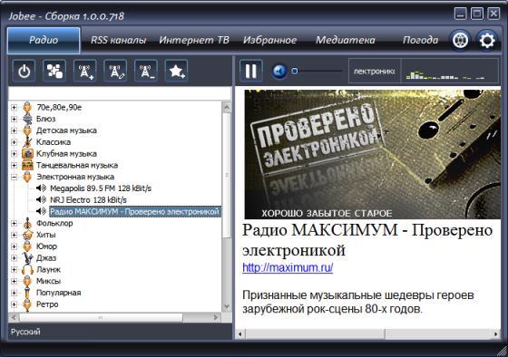Click the Блюз category icon
Viewport: 508px width, 357px height.
(27, 119)
